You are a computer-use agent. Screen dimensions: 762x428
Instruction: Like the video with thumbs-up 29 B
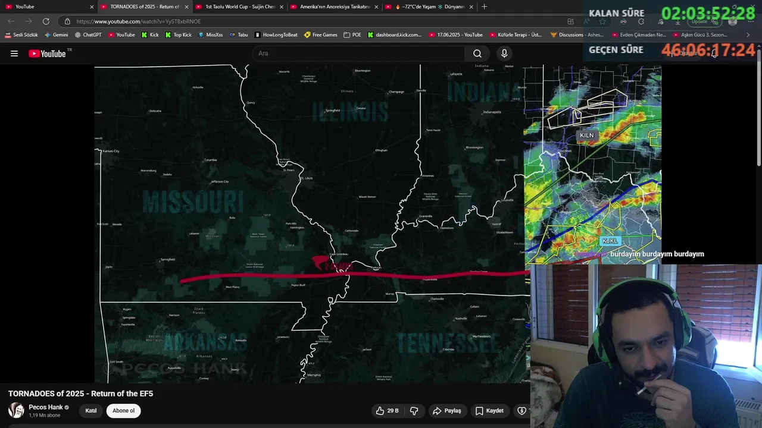[387, 411]
